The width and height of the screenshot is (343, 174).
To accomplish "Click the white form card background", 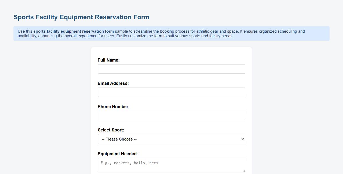I will (x=171, y=52).
